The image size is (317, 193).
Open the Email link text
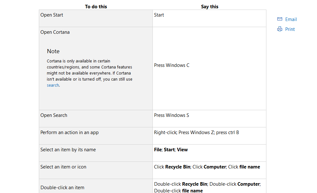pyautogui.click(x=291, y=19)
